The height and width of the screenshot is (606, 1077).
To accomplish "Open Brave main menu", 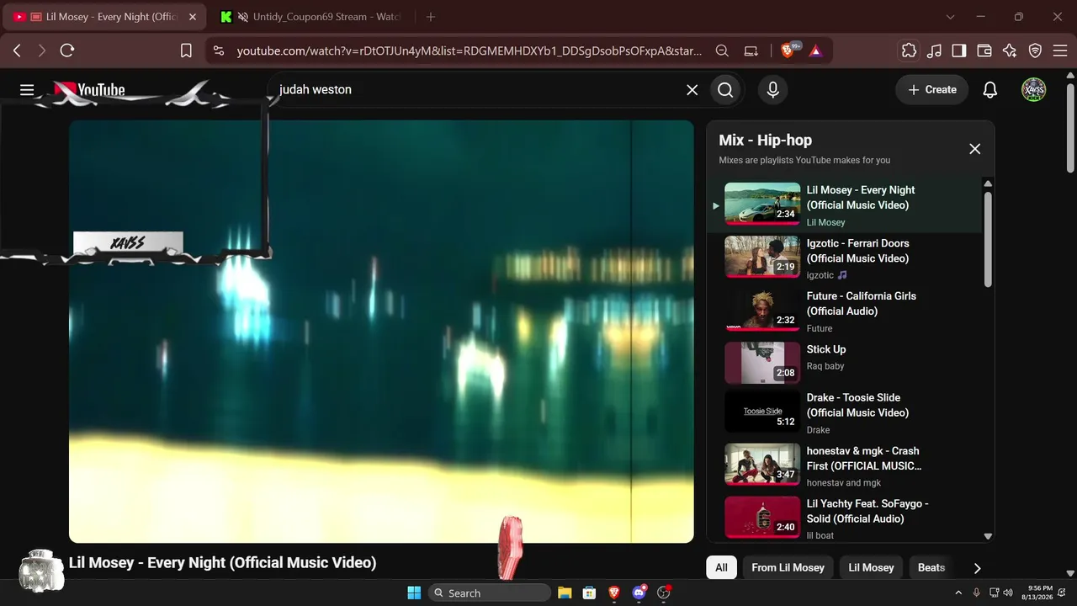I will click(1059, 50).
